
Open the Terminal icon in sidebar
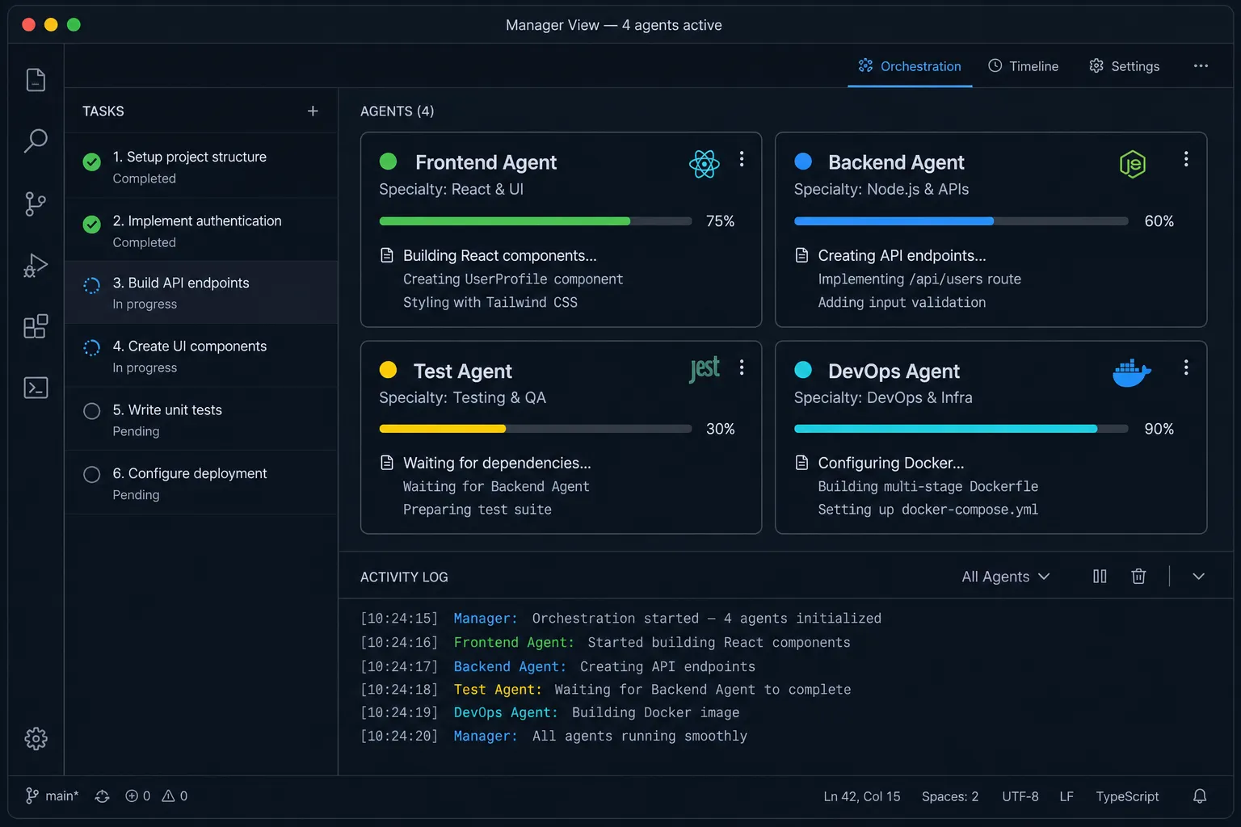tap(36, 388)
